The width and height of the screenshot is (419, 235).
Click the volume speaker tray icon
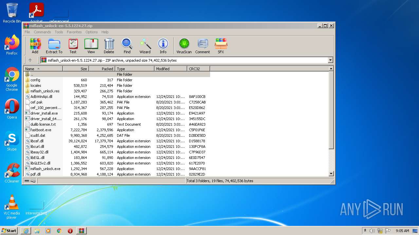click(372, 231)
